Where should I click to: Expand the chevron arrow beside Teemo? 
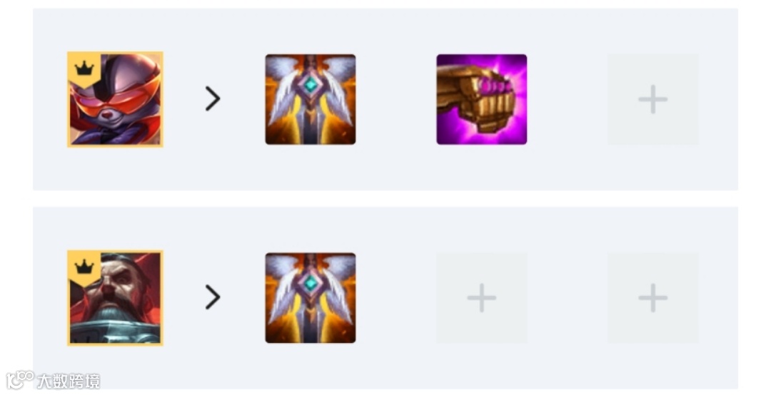[213, 98]
